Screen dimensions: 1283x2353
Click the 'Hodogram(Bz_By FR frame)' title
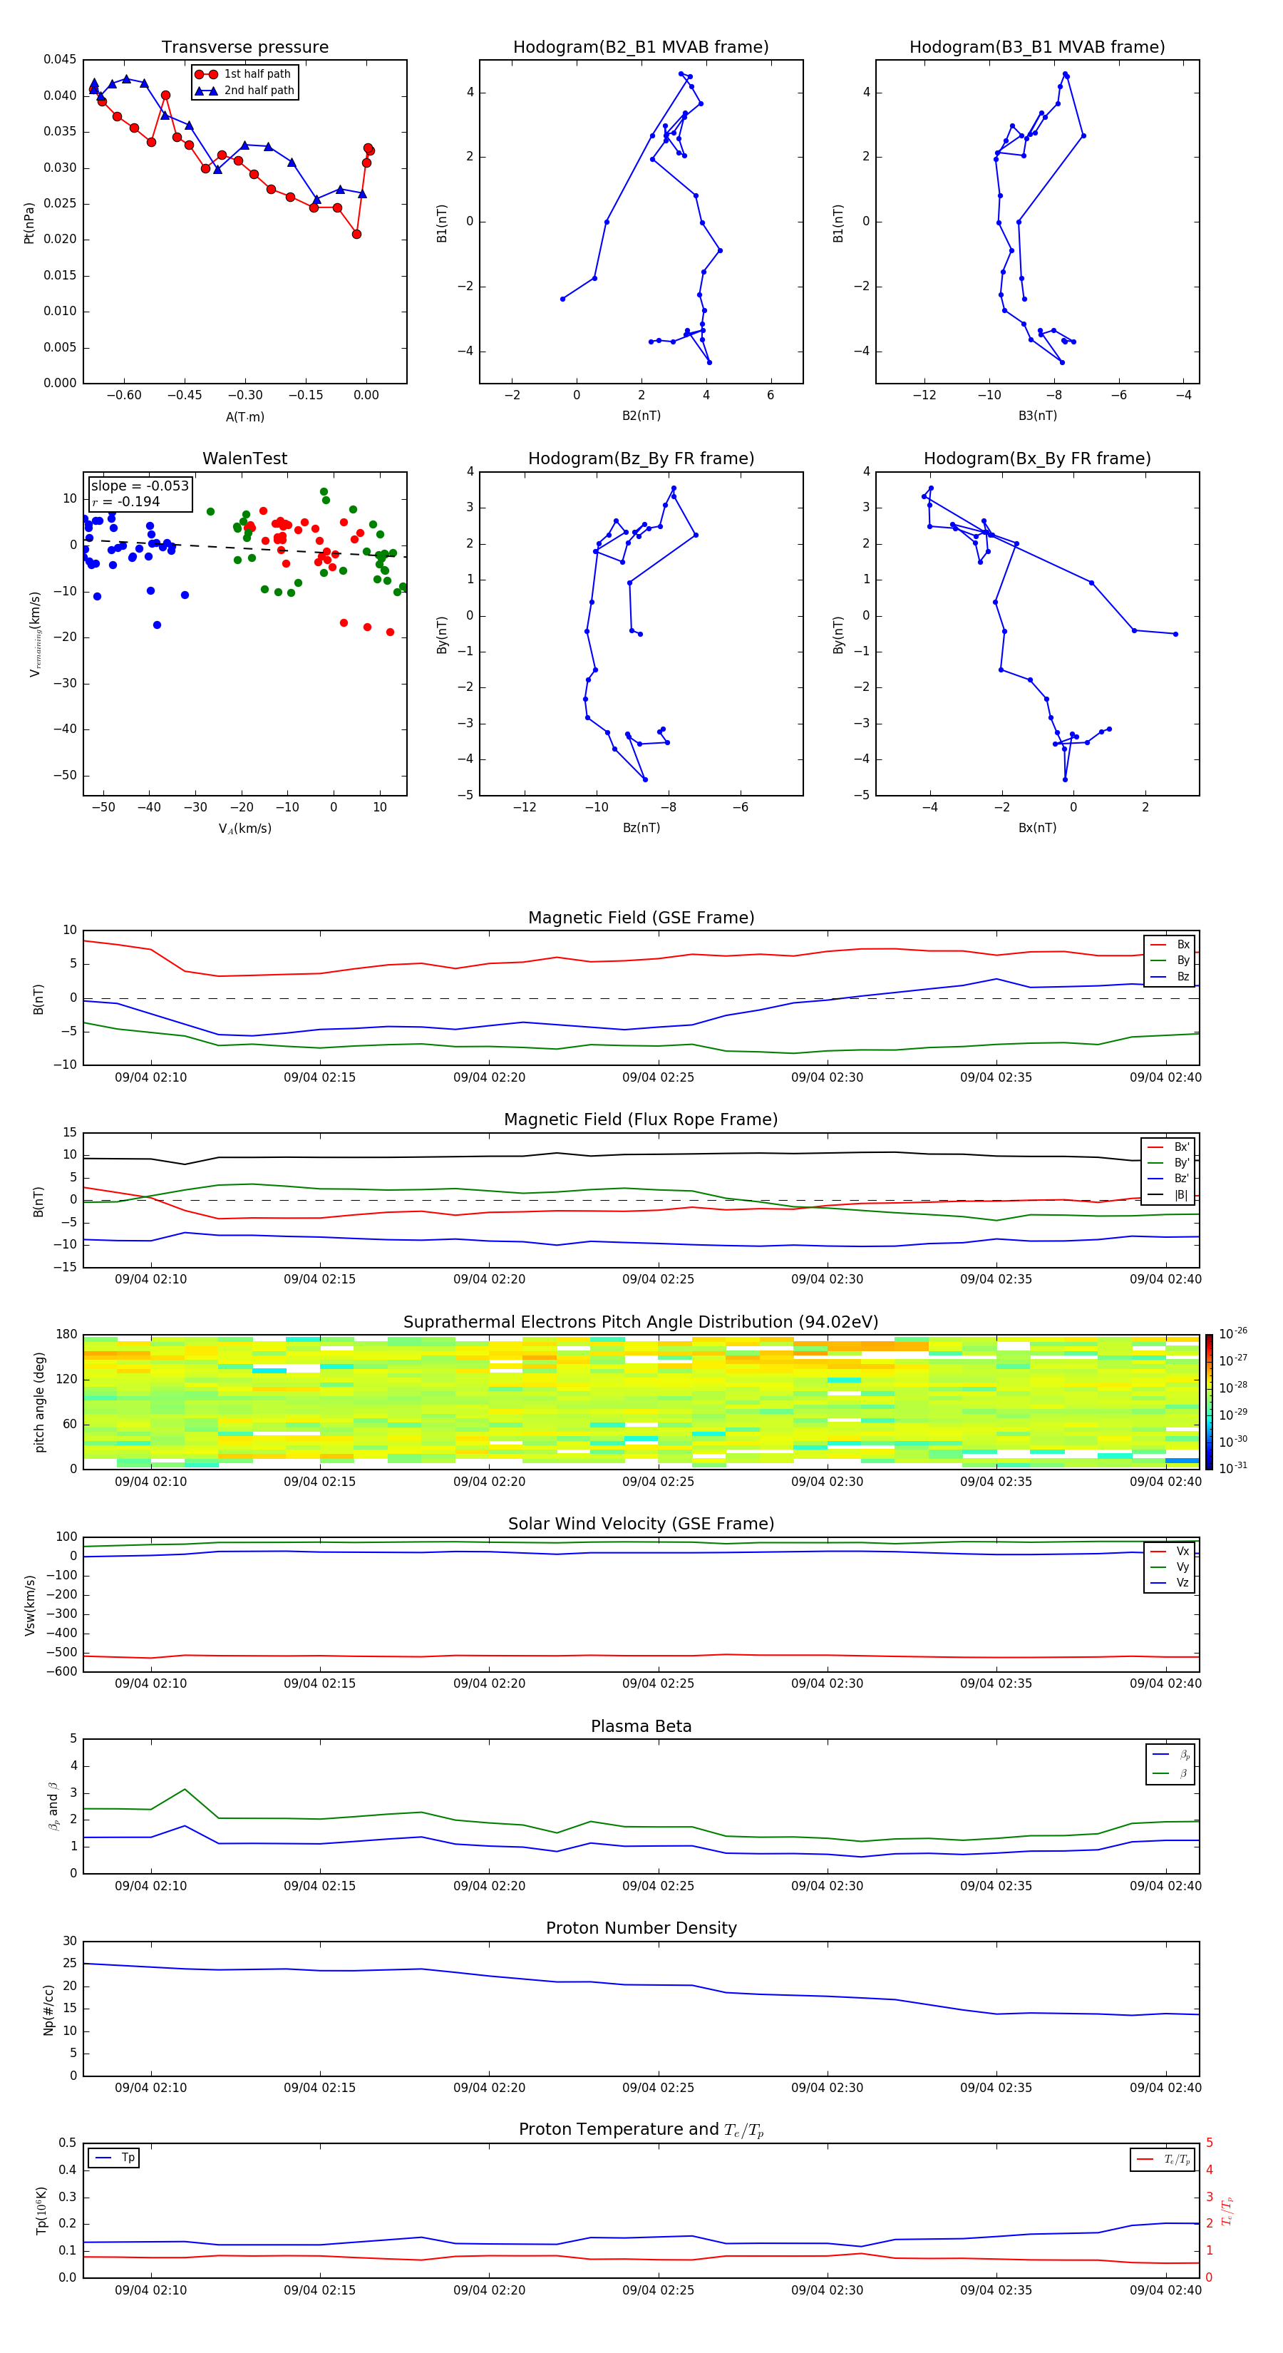(641, 458)
